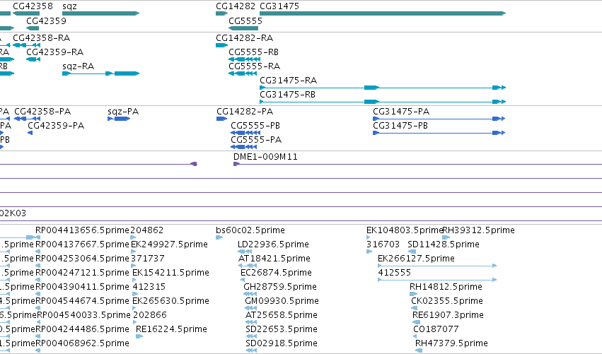Select the RH14812.5prime EST label
The image size is (602, 354).
tap(446, 287)
